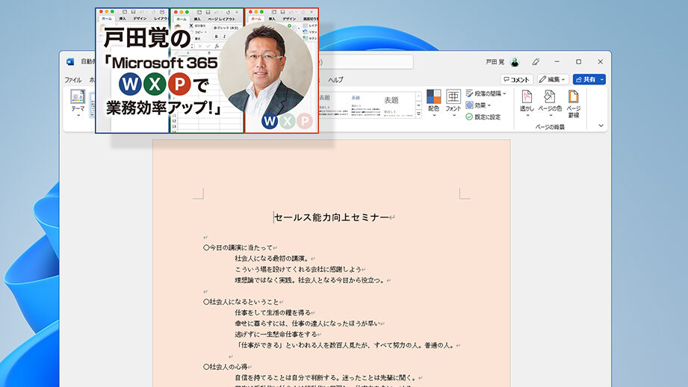Open the ヘルプ tab
Viewport: 688px width, 387px height.
point(335,80)
